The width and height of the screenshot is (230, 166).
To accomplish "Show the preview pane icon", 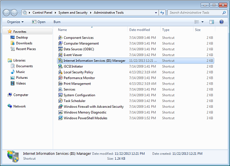I will click(212, 22).
